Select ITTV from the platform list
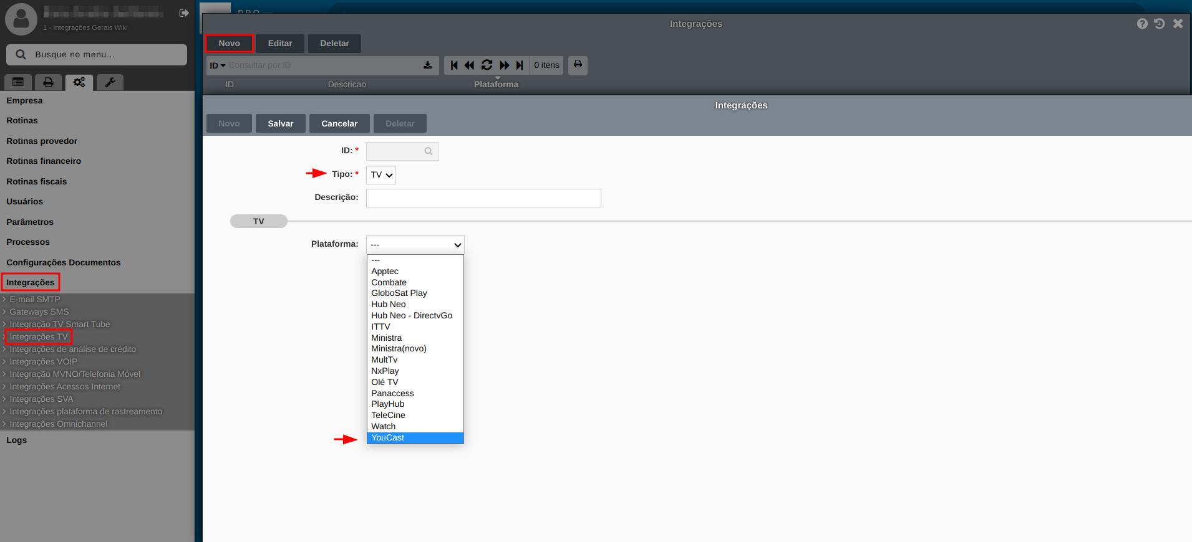Image resolution: width=1192 pixels, height=542 pixels. [415, 327]
